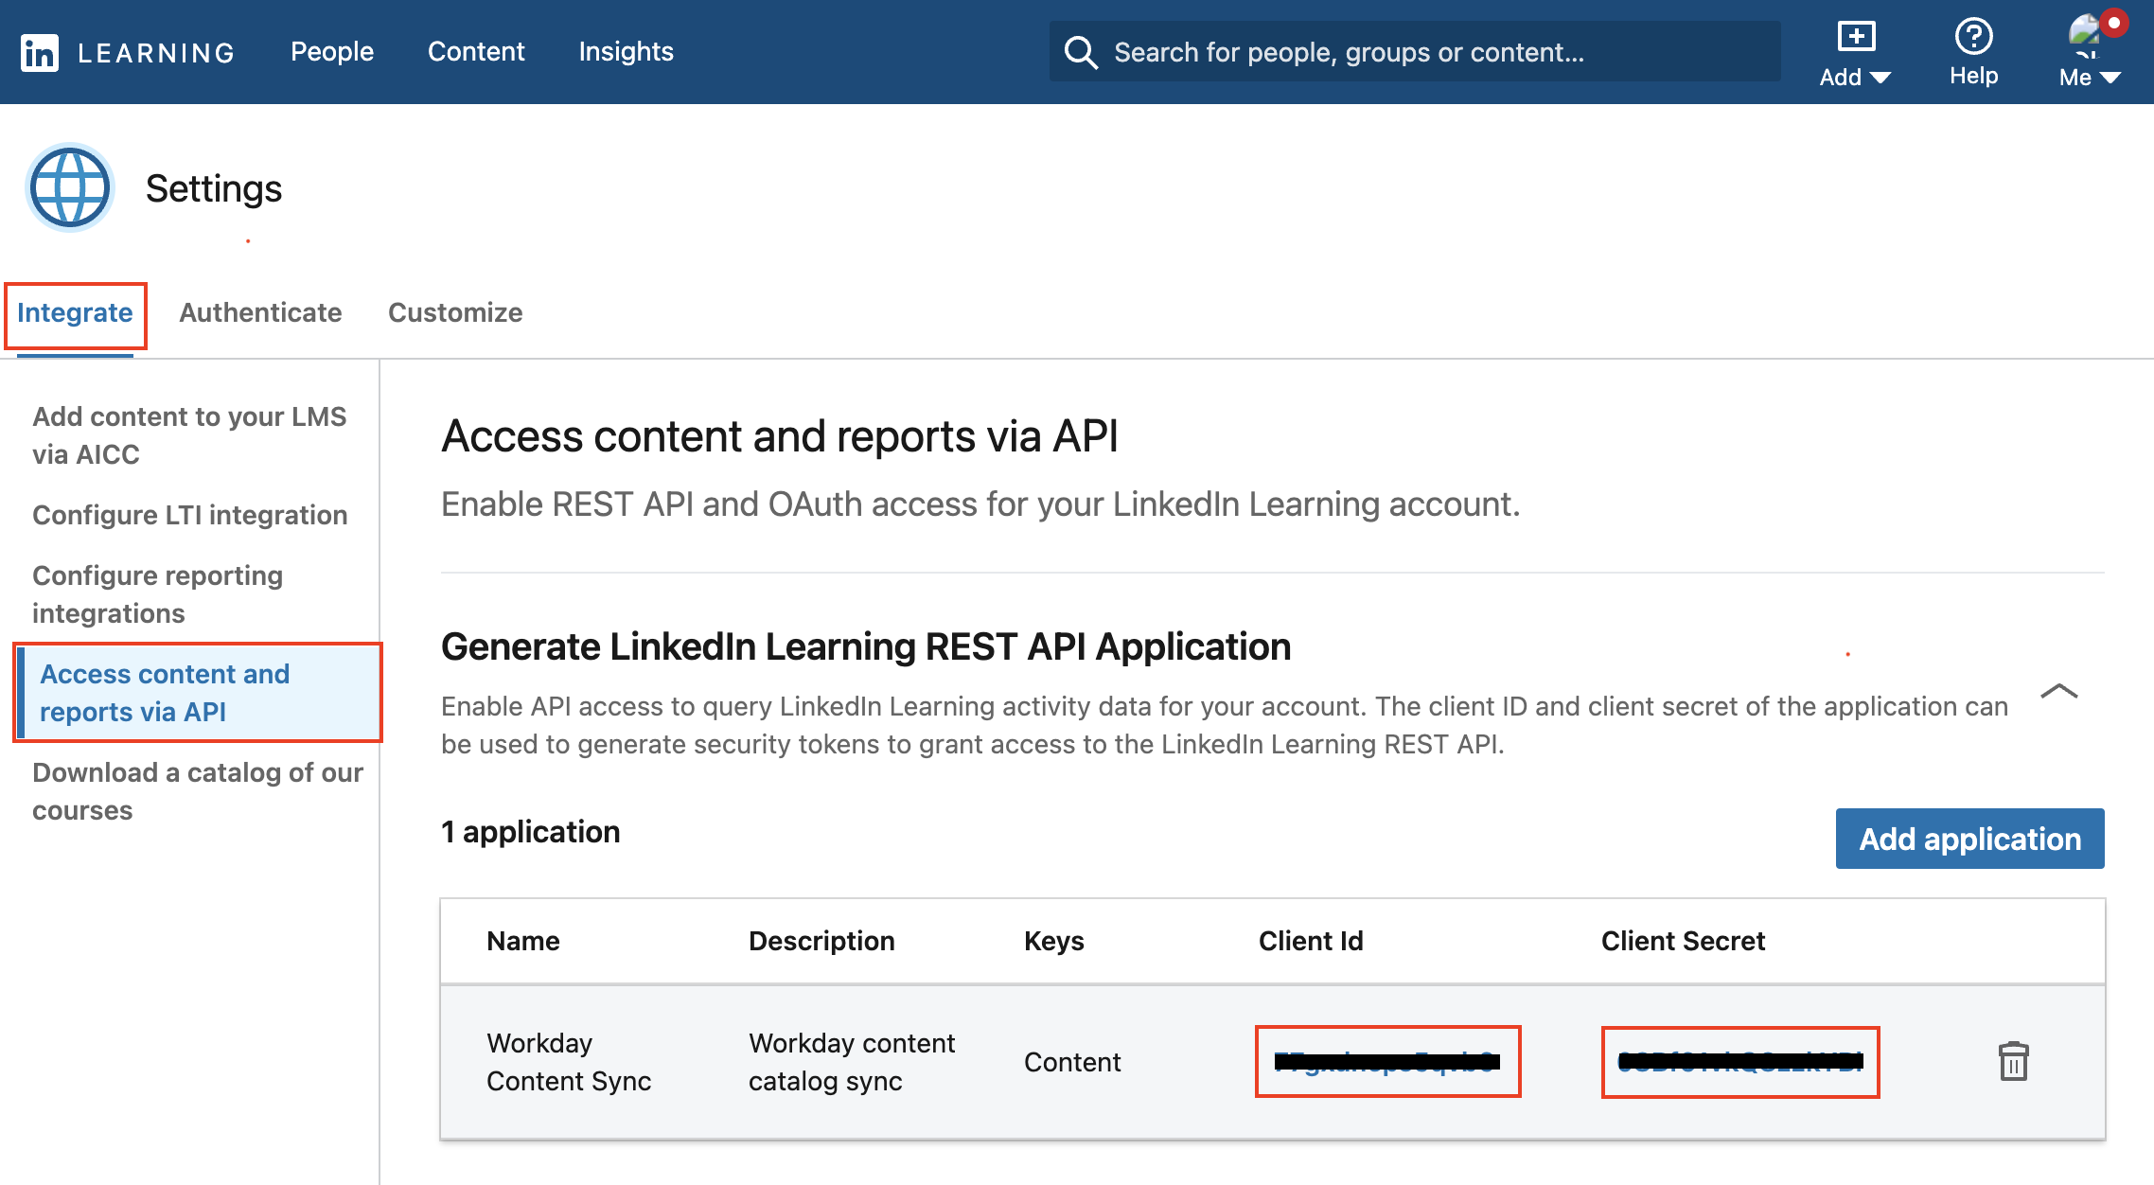This screenshot has height=1185, width=2154.
Task: Click inside the search for people field
Action: pos(1420,51)
